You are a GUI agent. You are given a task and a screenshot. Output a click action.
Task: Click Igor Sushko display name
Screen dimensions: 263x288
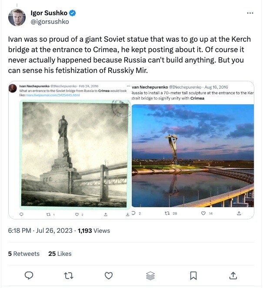[x=50, y=13]
